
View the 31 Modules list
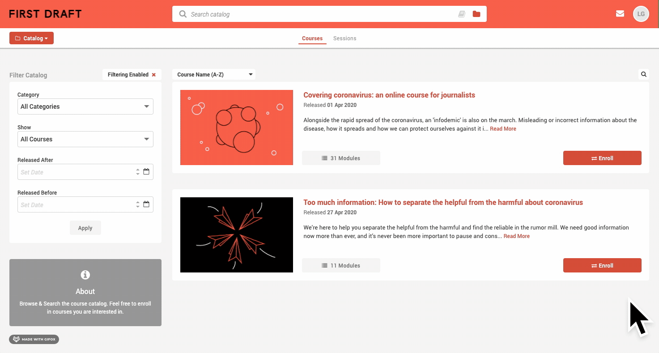click(341, 158)
